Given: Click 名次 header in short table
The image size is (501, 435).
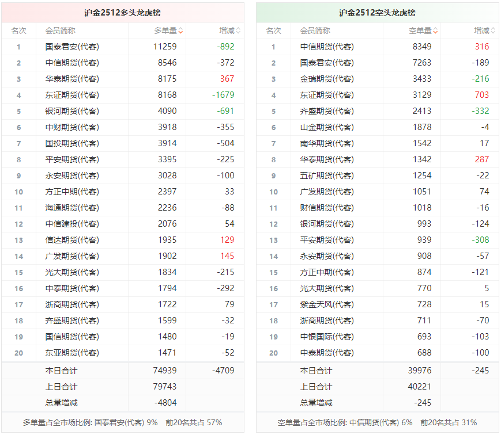Looking at the screenshot, I should point(273,30).
